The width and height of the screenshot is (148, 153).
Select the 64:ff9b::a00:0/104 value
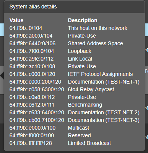point(31,36)
